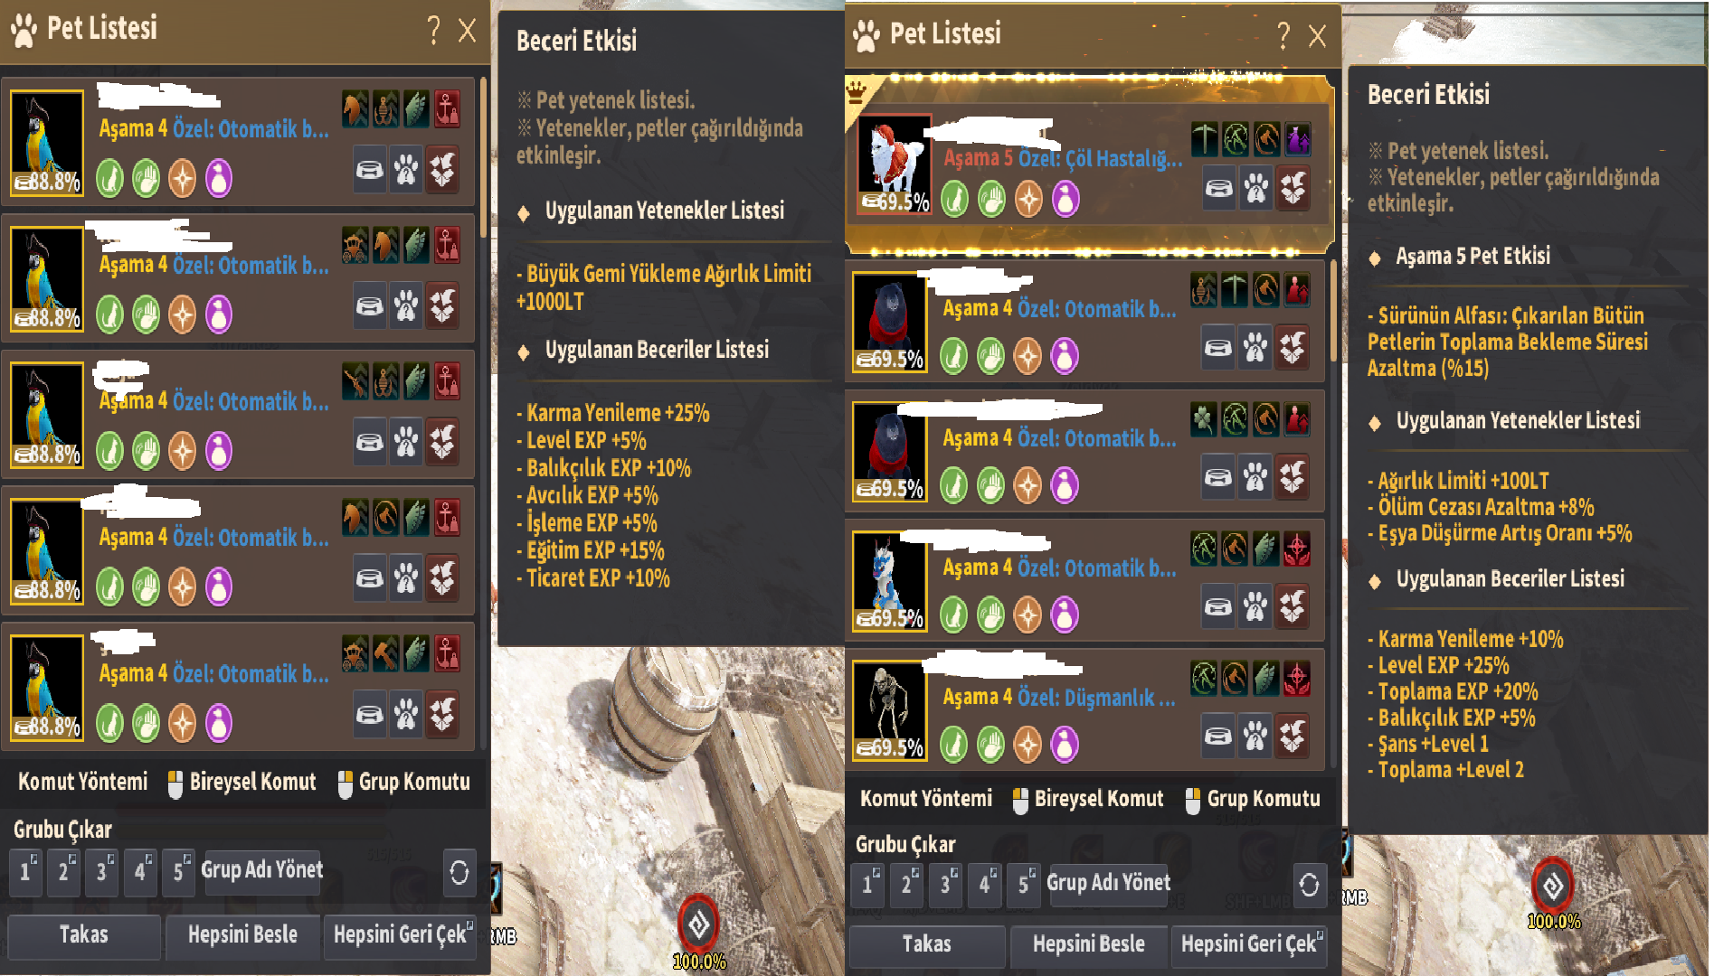Click refresh group icon in right pet list
The image size is (1733, 976).
point(1309,885)
